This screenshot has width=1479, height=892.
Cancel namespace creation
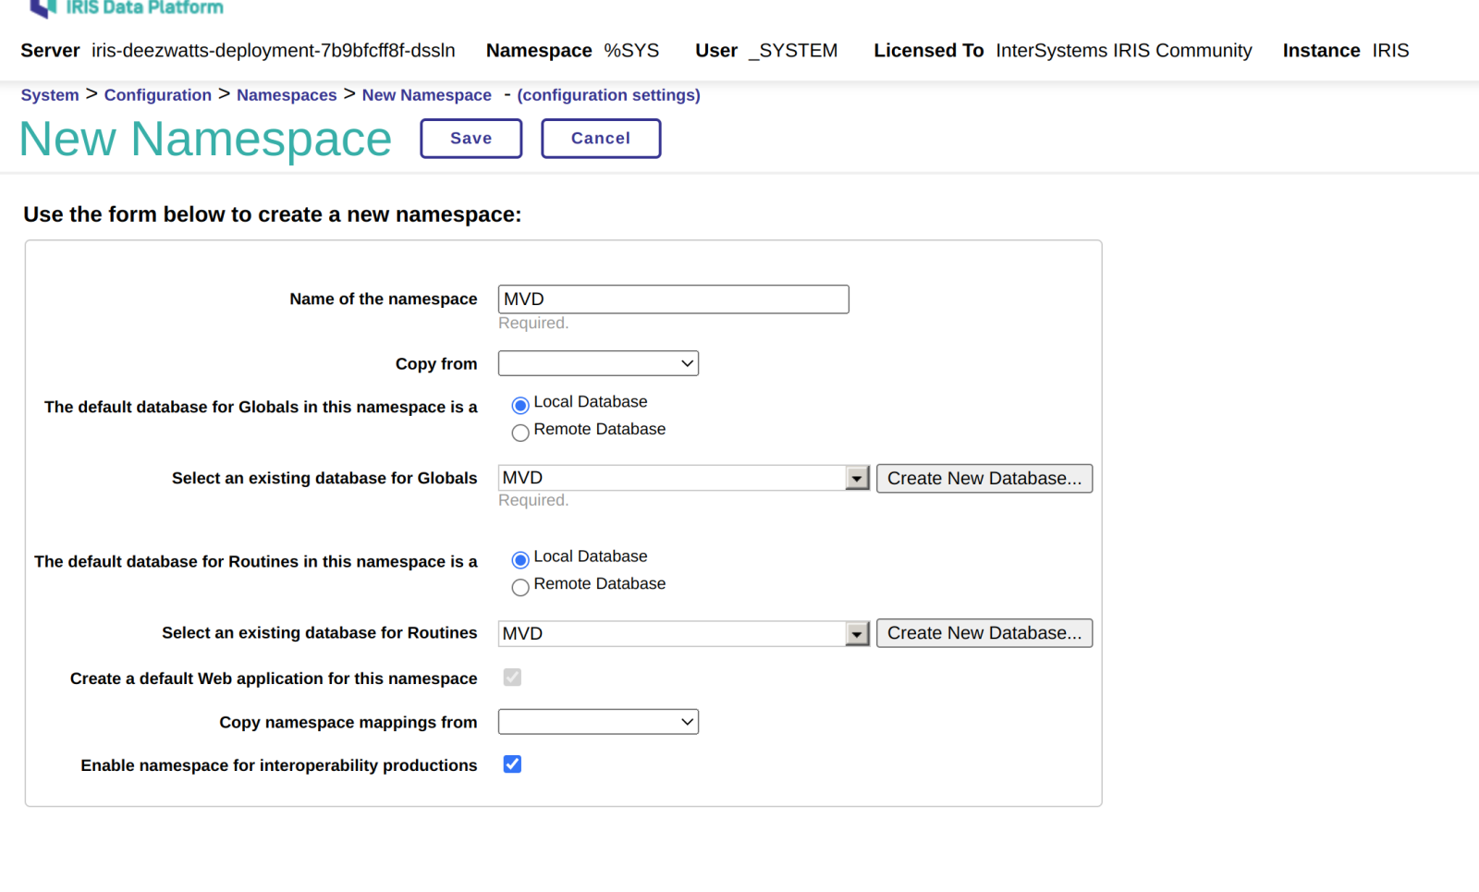pyautogui.click(x=600, y=139)
